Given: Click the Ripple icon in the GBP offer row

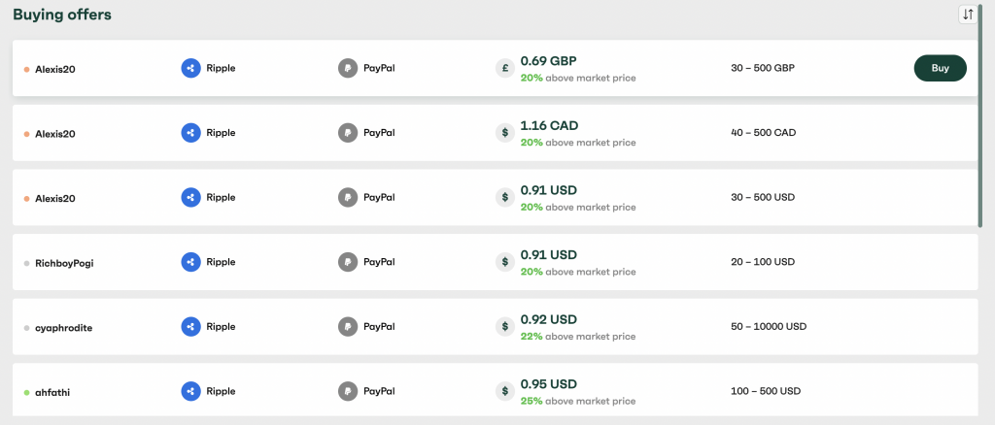Looking at the screenshot, I should pos(191,68).
